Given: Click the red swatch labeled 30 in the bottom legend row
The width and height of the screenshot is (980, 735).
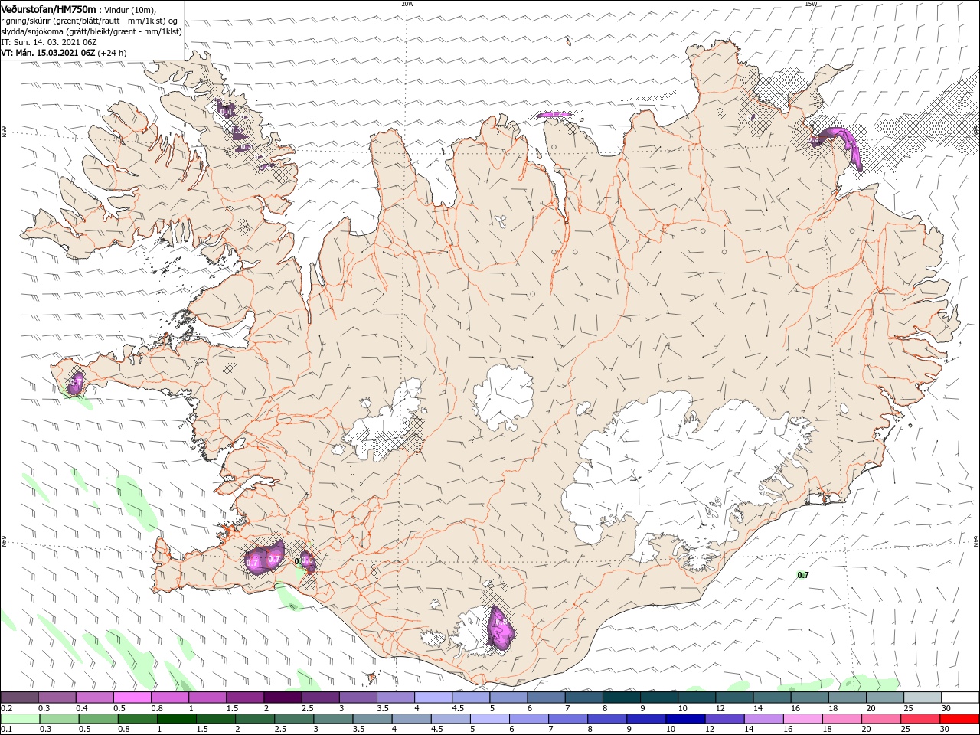Looking at the screenshot, I should coord(960,719).
